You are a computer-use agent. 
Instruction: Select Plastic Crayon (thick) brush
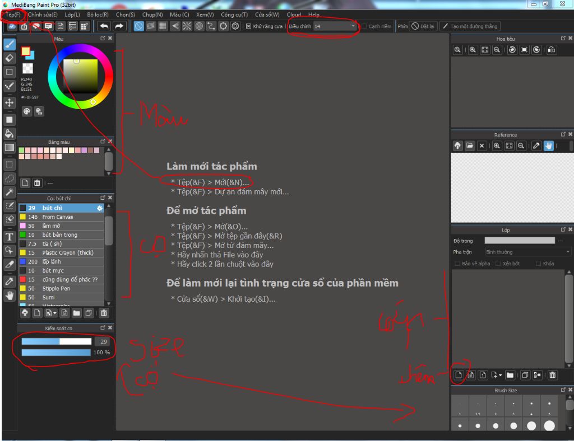[x=61, y=252]
